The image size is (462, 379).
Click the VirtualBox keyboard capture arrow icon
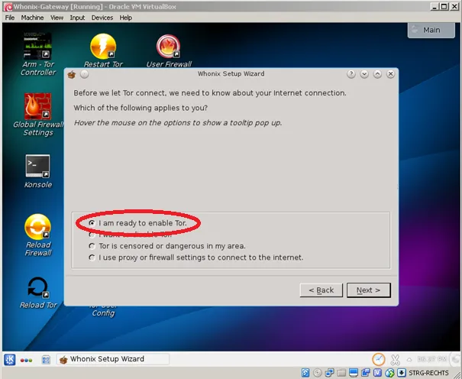pyautogui.click(x=402, y=373)
